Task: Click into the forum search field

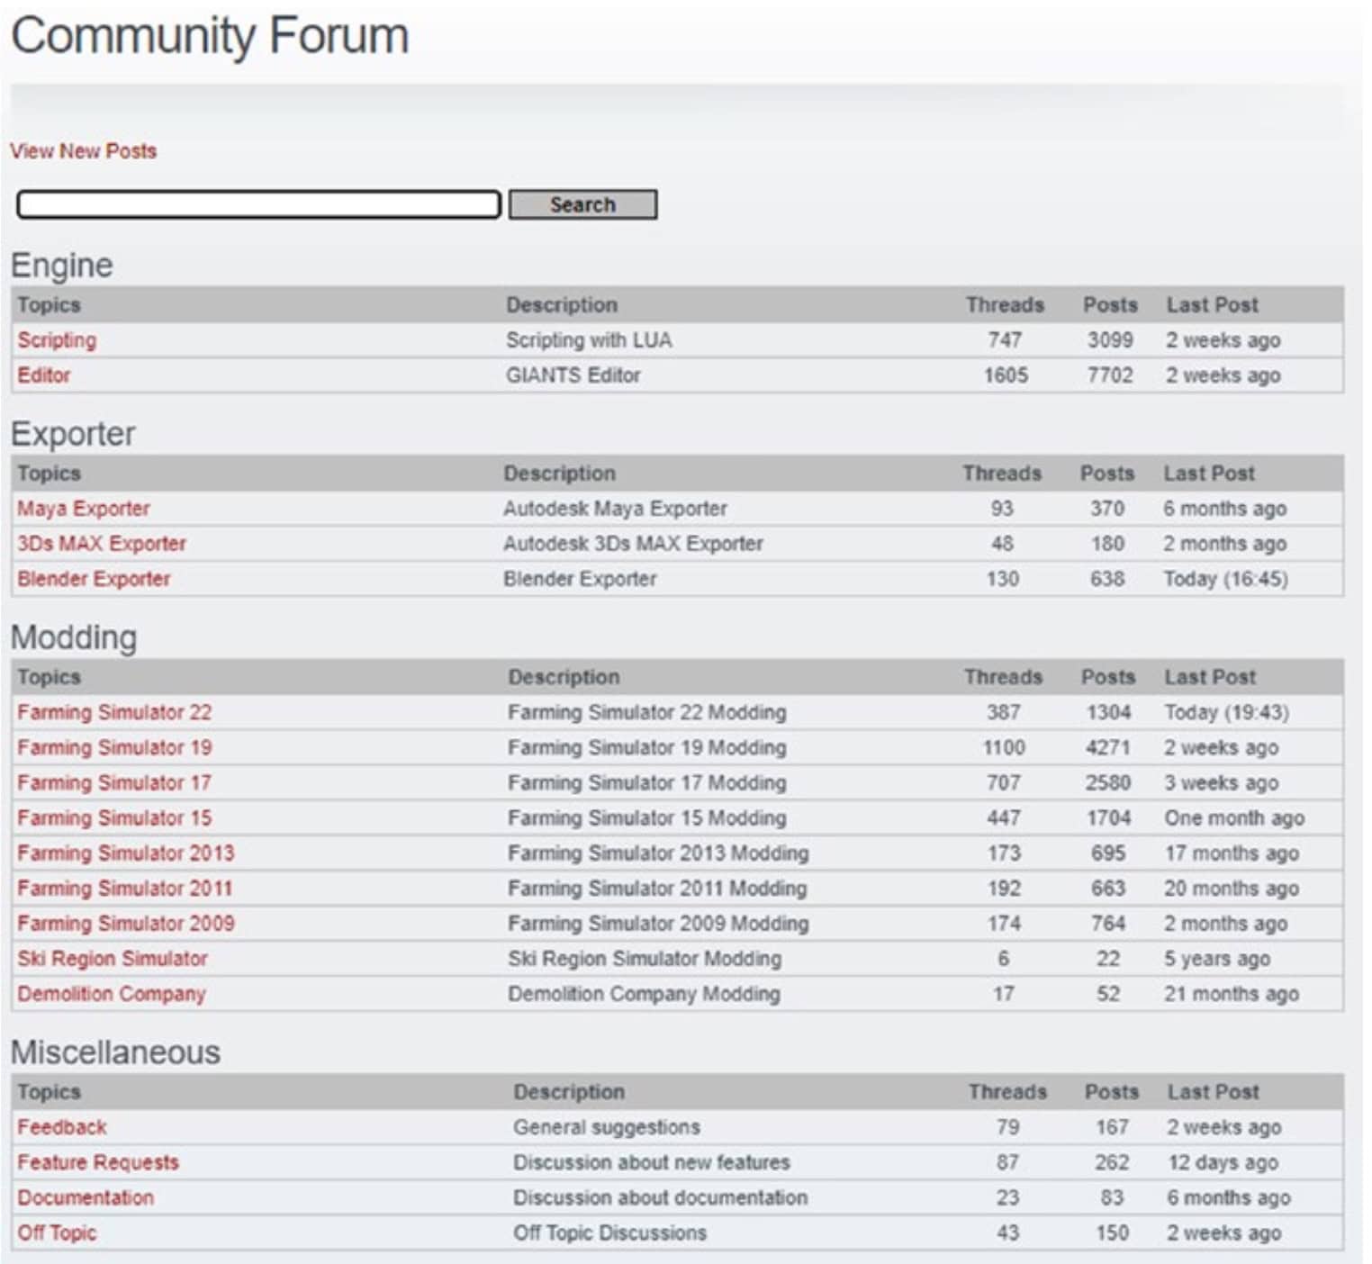Action: [259, 204]
